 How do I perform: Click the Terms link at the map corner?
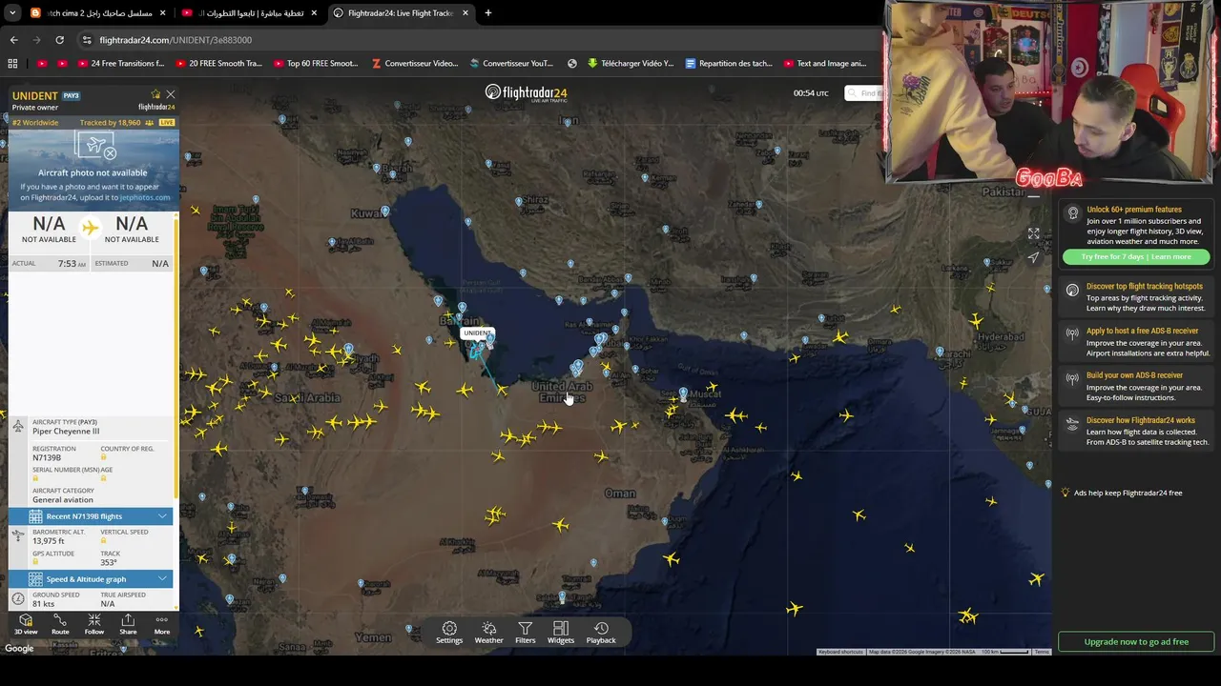tap(1042, 652)
